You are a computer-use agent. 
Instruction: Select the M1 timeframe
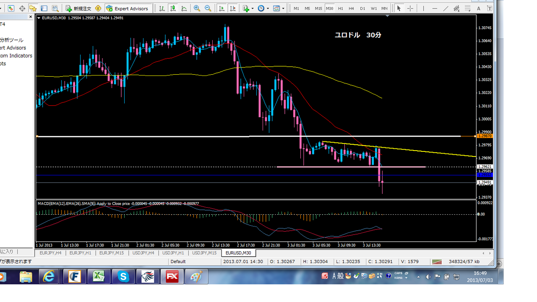click(x=296, y=8)
